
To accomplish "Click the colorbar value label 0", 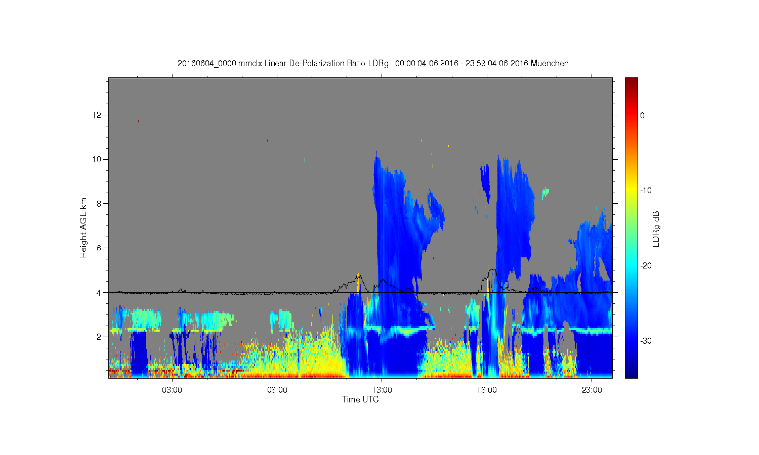I will [x=643, y=115].
